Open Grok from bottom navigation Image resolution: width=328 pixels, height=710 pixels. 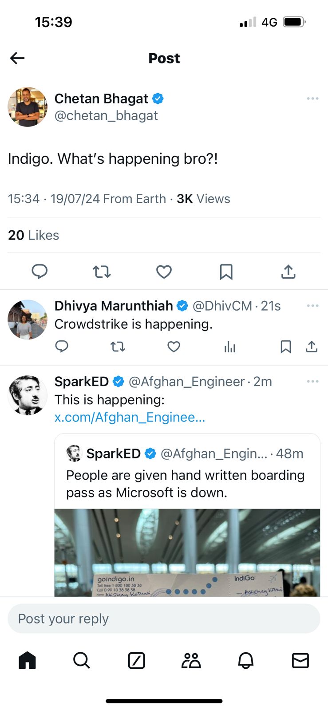point(136,660)
